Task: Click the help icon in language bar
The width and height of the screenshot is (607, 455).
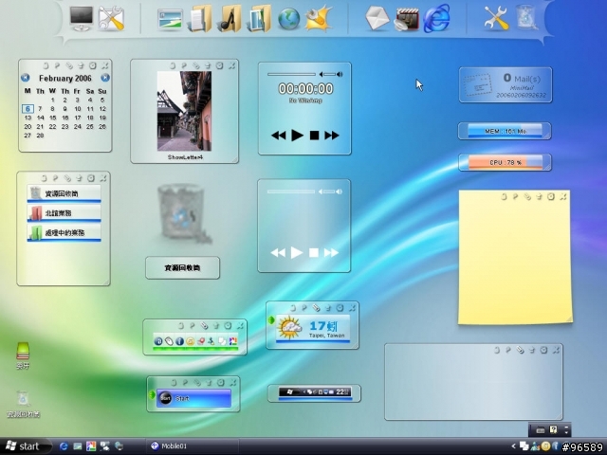Action: click(x=553, y=429)
